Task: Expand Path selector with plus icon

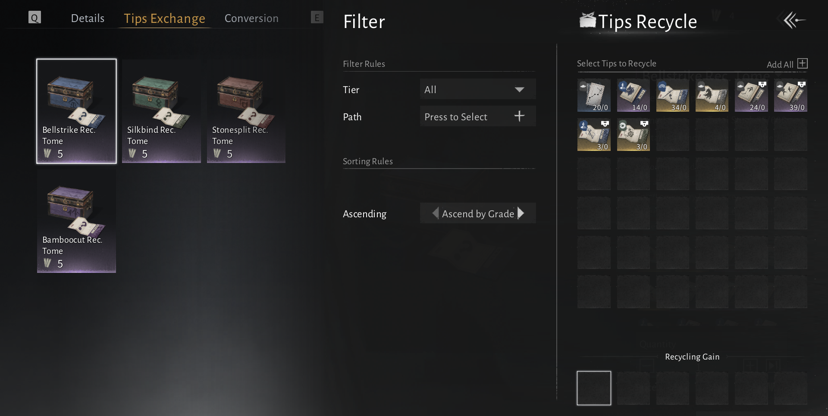Action: [478, 116]
